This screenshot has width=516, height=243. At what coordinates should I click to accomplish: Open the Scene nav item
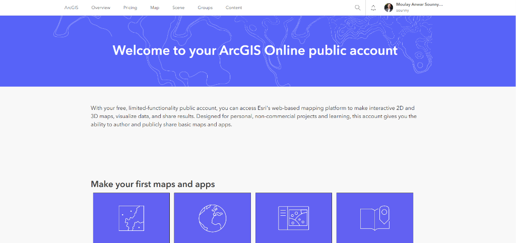(178, 8)
